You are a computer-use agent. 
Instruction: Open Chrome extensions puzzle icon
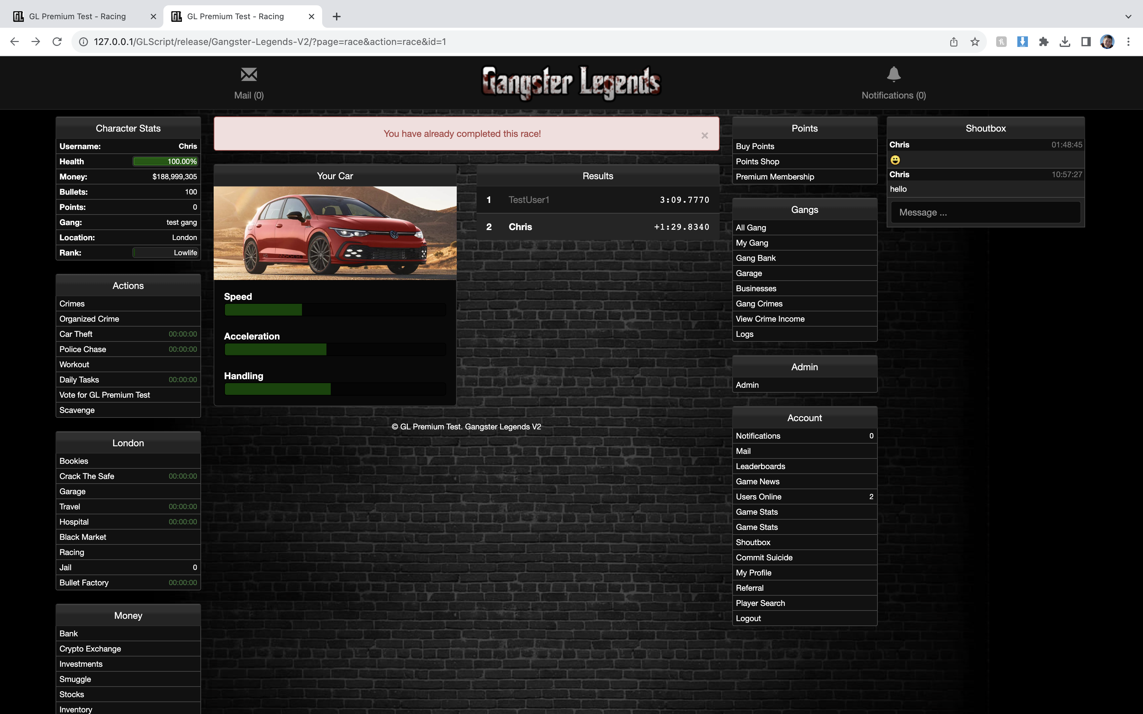[1043, 42]
